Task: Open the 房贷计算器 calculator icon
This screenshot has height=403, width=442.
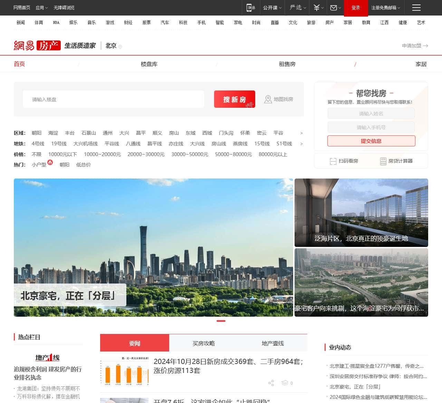Action: pos(383,161)
